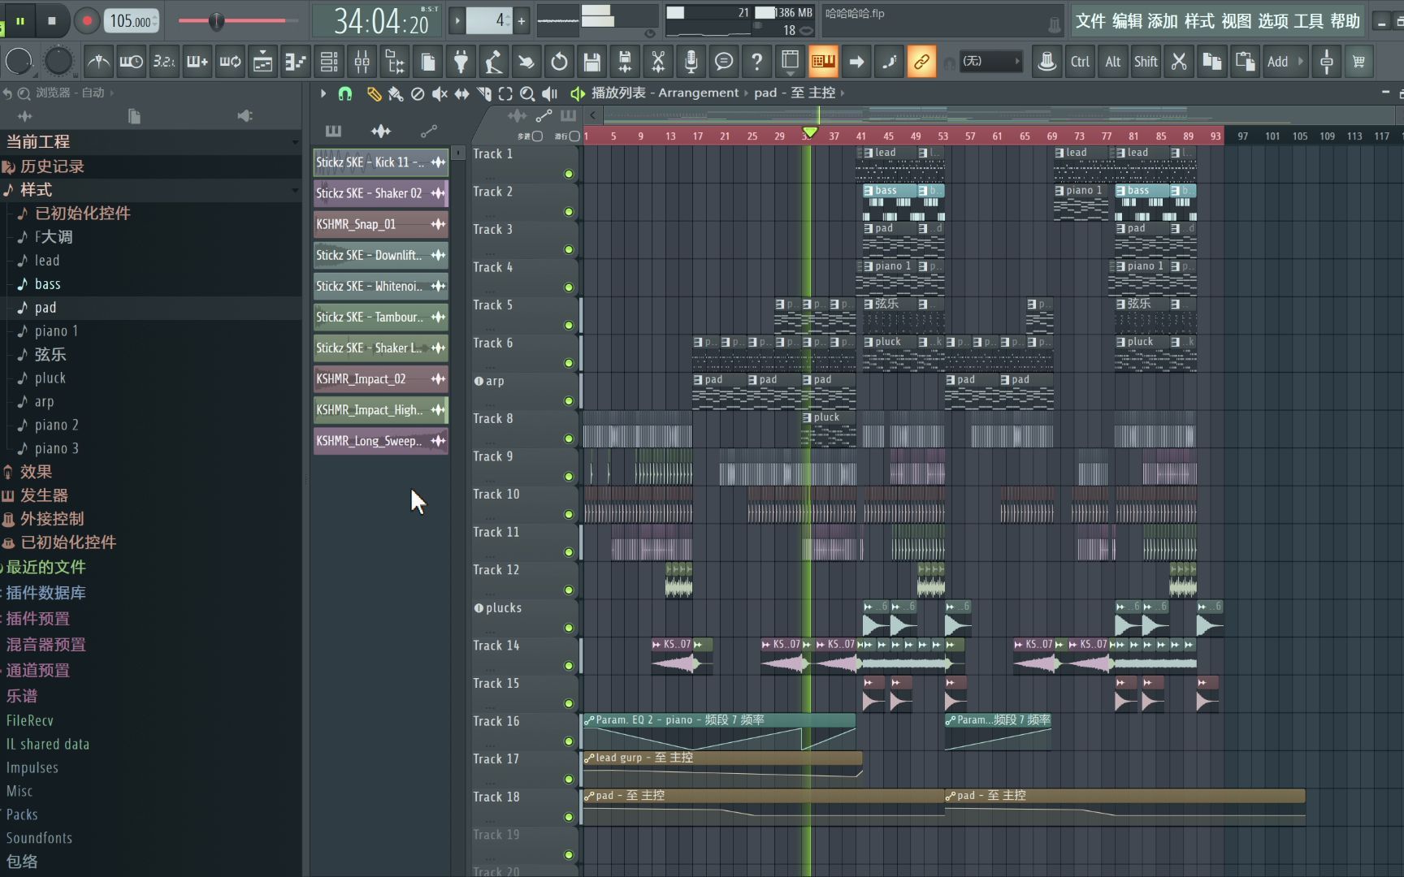Image resolution: width=1404 pixels, height=877 pixels.
Task: Click the cut scissors shortcut icon
Action: pyautogui.click(x=1179, y=62)
